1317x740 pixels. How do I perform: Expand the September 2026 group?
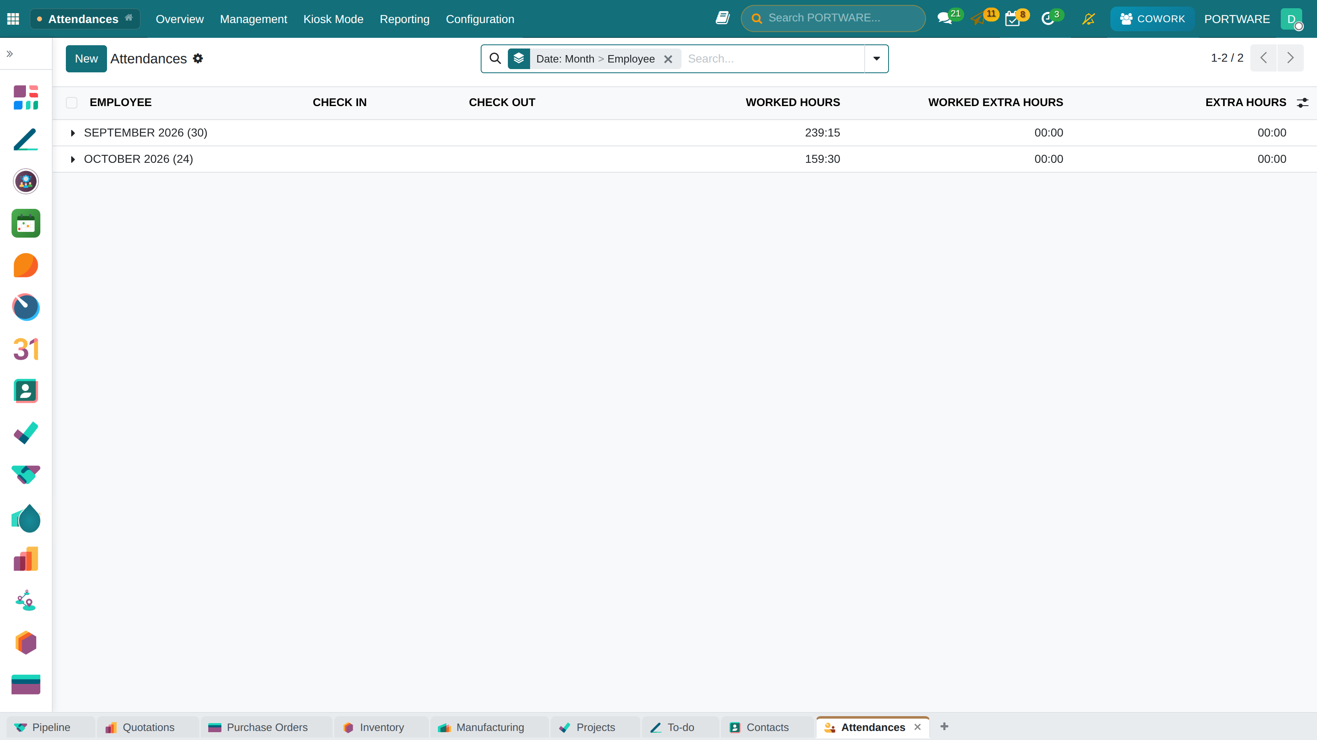[x=72, y=133]
